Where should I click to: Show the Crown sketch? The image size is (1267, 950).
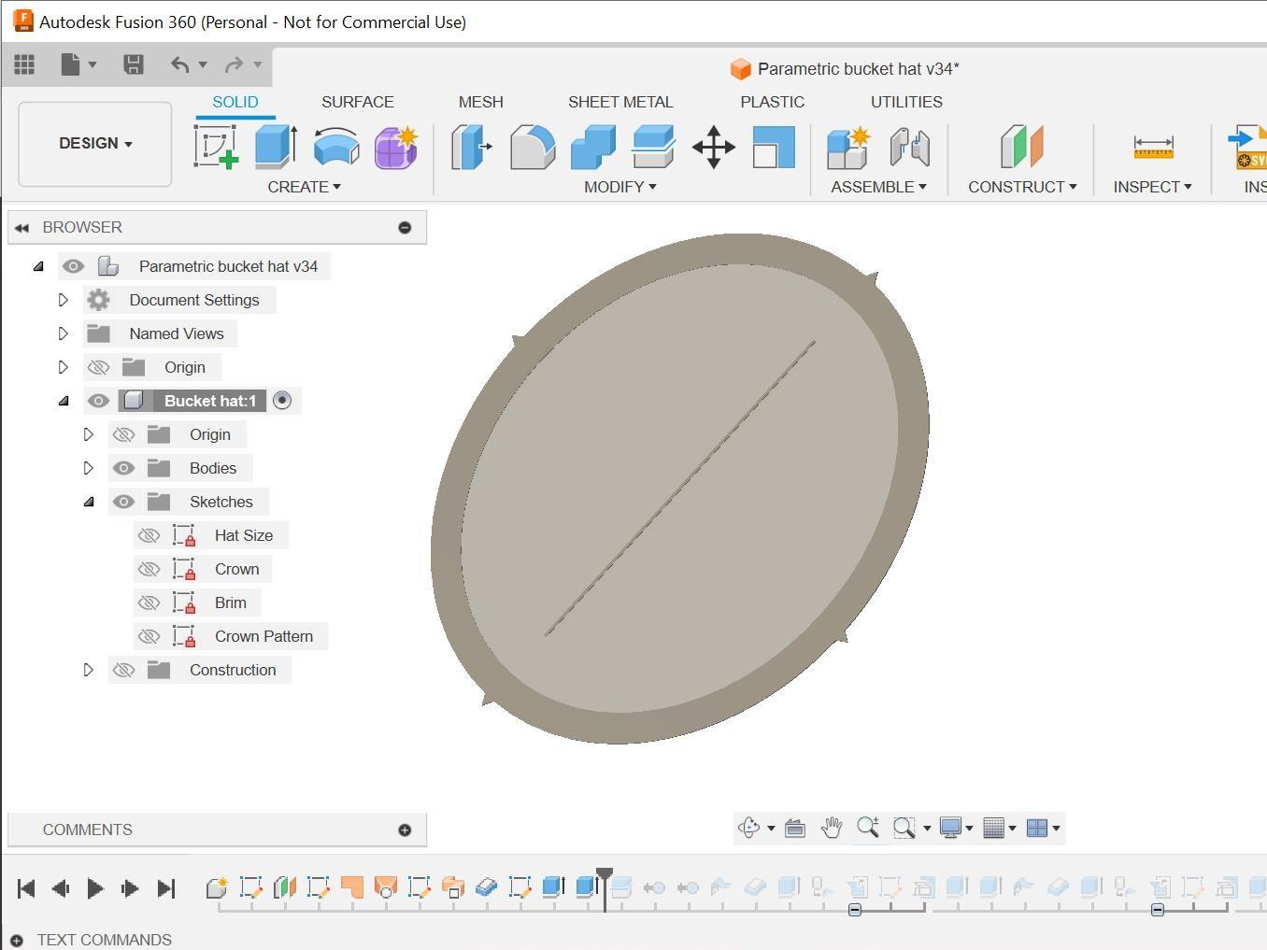149,569
